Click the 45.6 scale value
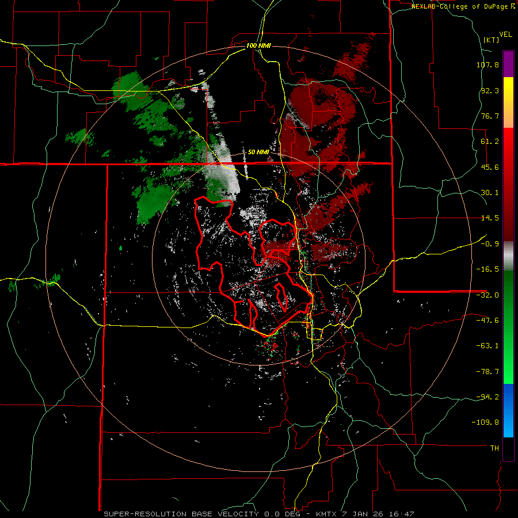Image resolution: width=518 pixels, height=518 pixels. point(490,167)
